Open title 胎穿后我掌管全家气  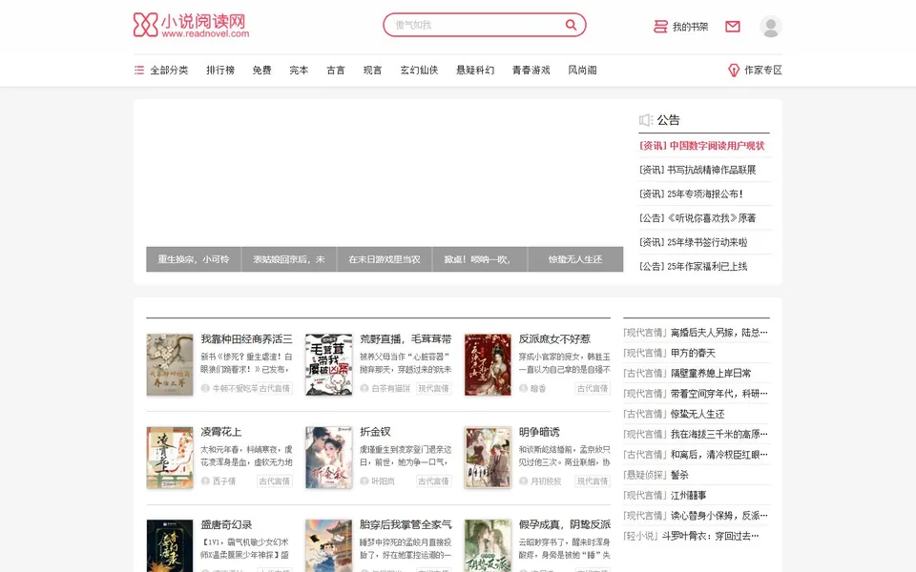click(x=406, y=524)
